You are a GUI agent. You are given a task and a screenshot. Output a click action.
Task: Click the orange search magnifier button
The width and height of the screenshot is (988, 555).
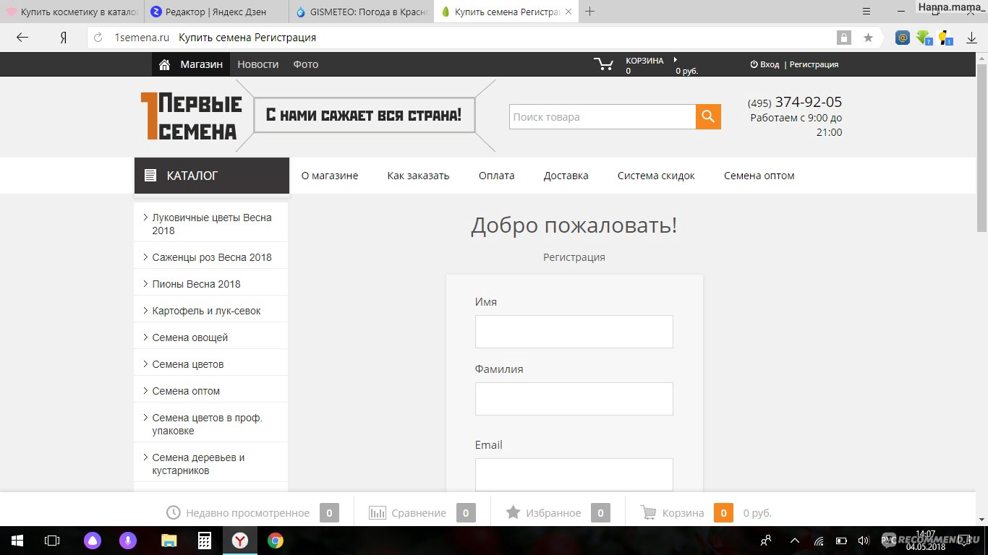(x=708, y=116)
